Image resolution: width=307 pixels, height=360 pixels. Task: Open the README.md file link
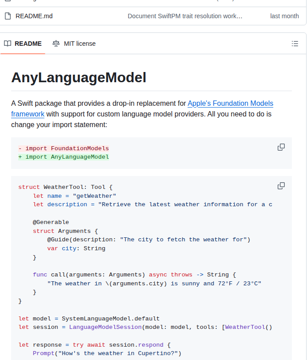point(34,16)
